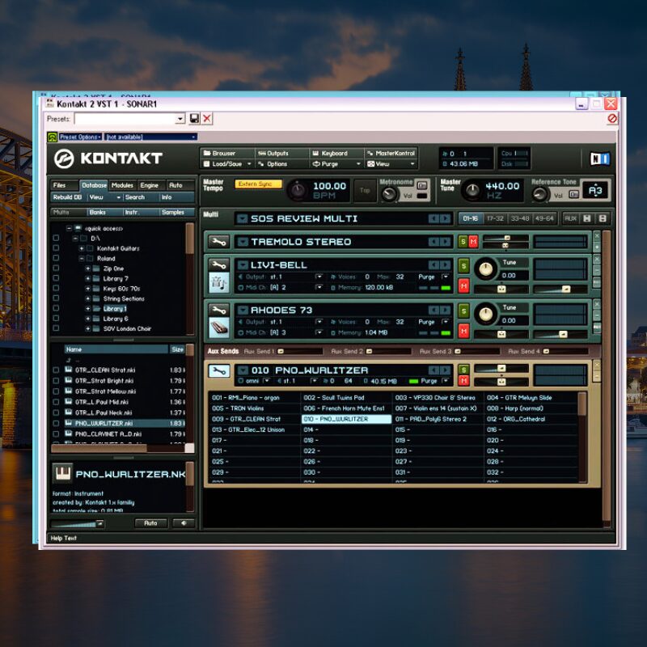Click the MasterKontrol button
Screen dimensions: 647x647
pos(391,153)
